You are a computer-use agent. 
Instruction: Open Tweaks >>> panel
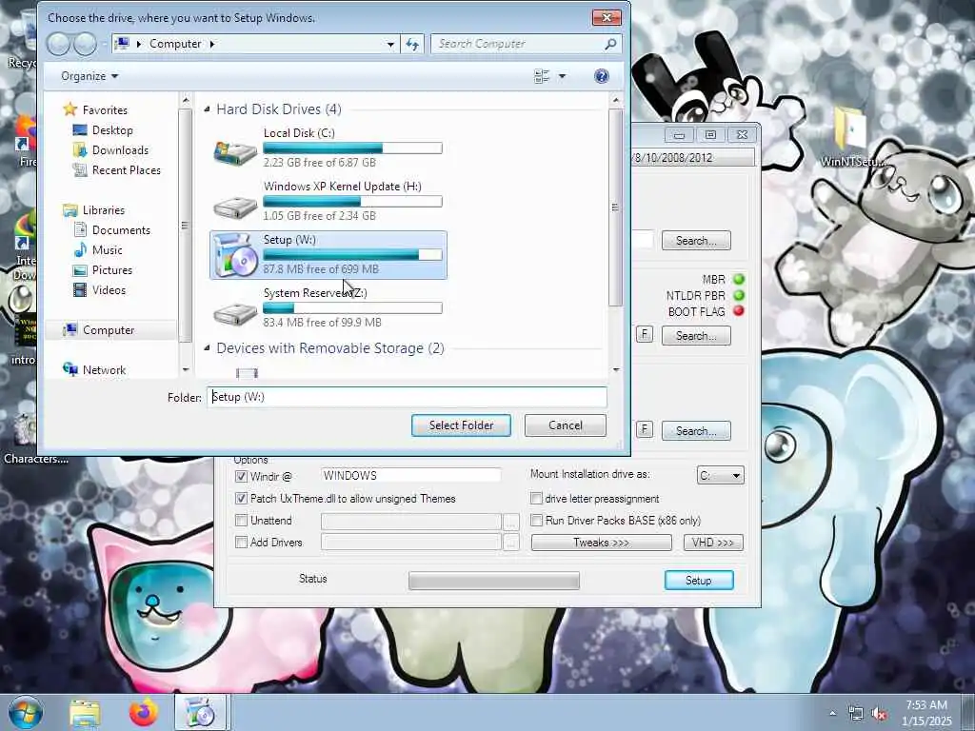[602, 543]
